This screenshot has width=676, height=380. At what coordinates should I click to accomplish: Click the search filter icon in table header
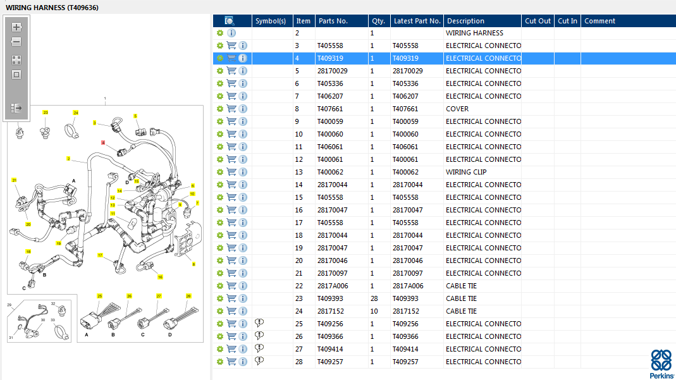point(230,21)
